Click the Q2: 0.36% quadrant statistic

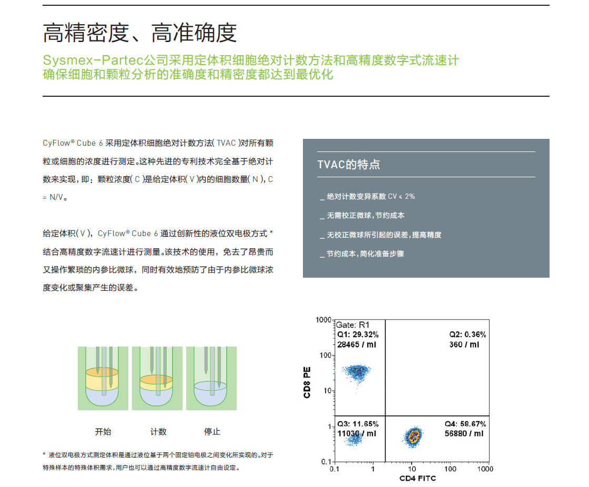467,334
